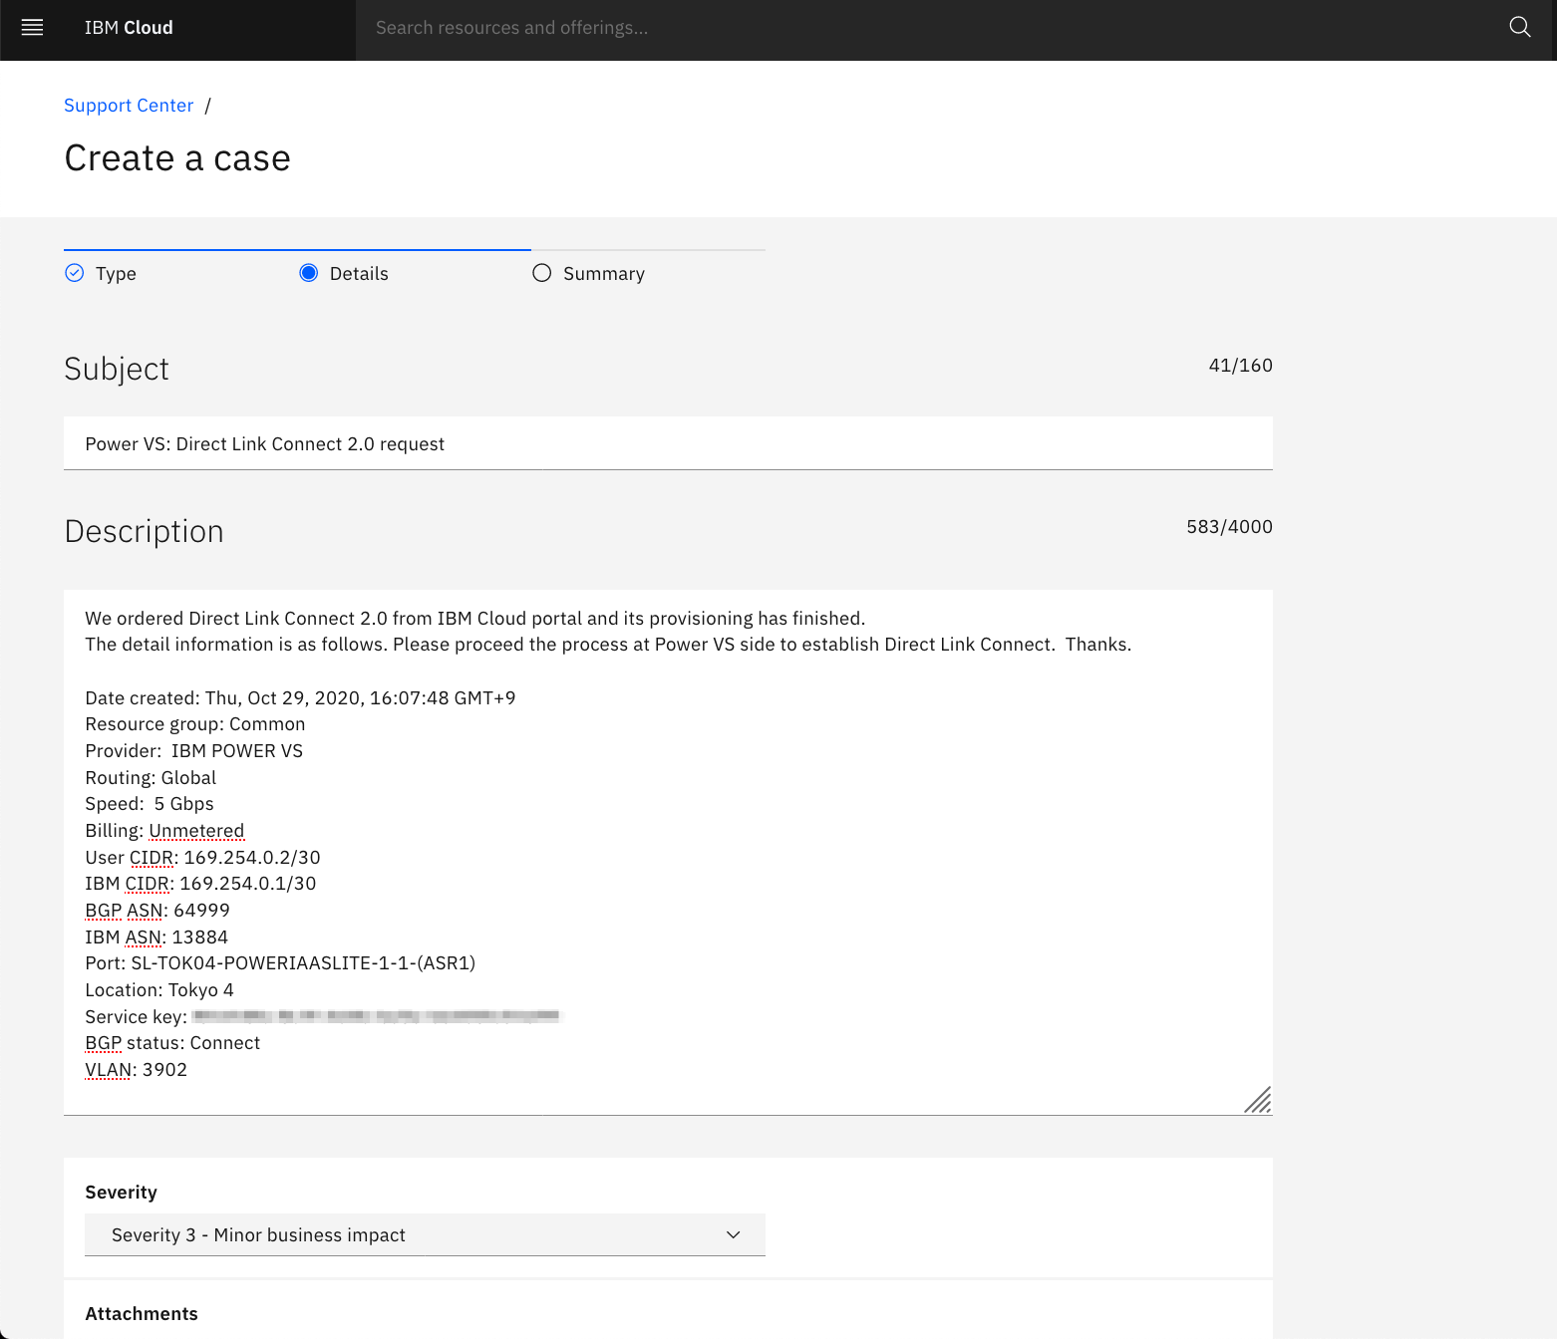
Task: Click the 'IBM ASN: 13884' line
Action: tap(156, 937)
